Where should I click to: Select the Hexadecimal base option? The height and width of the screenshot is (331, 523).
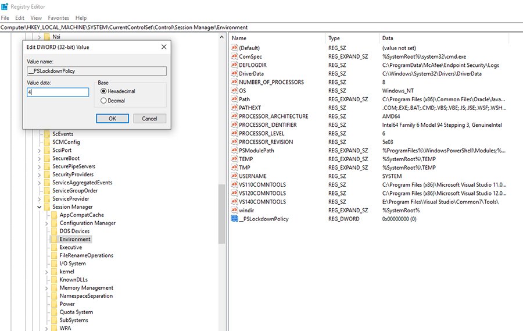tap(103, 91)
